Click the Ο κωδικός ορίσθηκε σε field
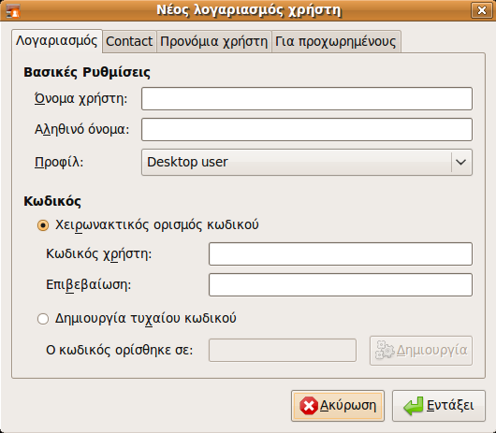 click(x=283, y=350)
